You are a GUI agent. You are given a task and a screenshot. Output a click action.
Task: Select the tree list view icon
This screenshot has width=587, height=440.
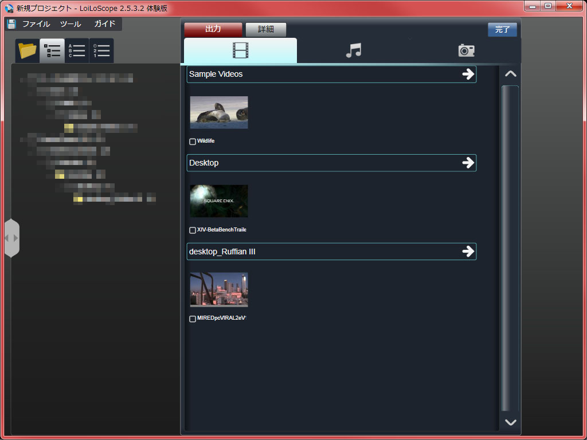tap(52, 50)
